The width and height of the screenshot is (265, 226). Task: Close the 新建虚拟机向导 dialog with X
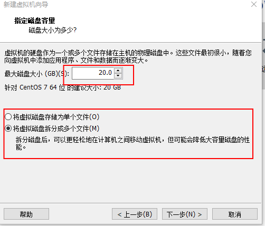[254, 4]
